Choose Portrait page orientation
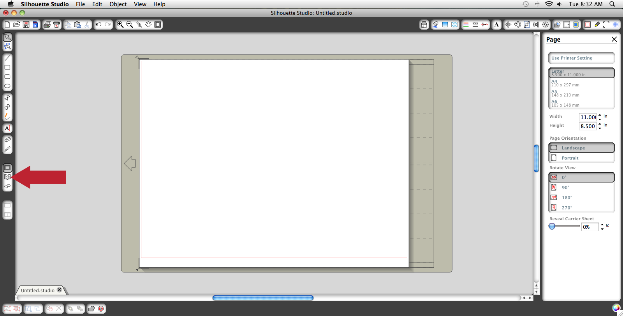Screen dimensions: 623x316 coord(581,158)
